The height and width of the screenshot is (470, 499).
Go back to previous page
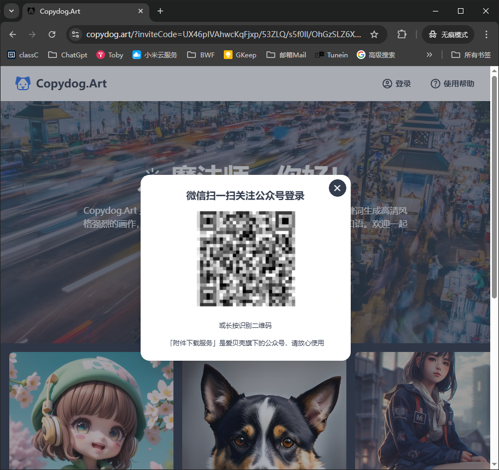pyautogui.click(x=13, y=34)
